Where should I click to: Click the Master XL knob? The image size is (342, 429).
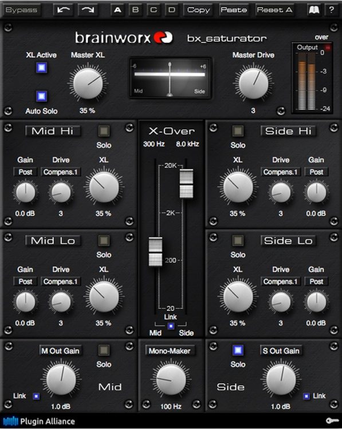[x=88, y=84]
